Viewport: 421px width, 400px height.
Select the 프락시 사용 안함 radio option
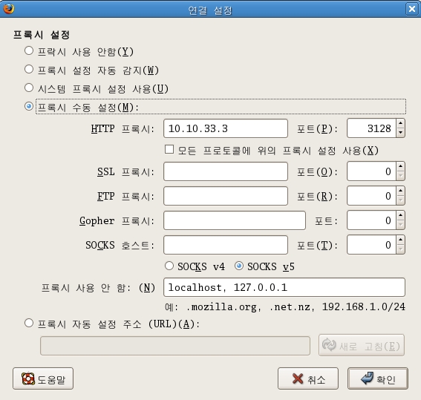click(x=29, y=50)
